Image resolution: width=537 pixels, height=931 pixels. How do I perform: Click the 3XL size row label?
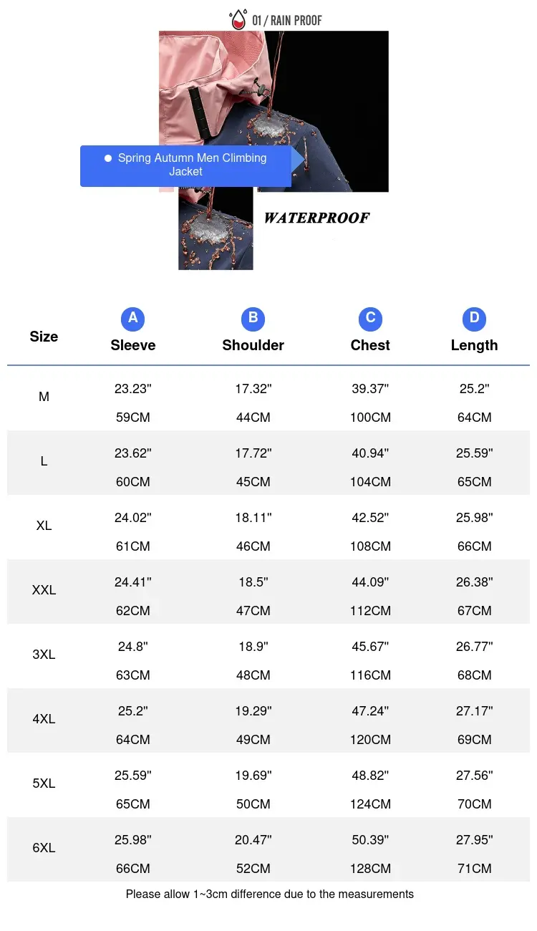point(44,655)
